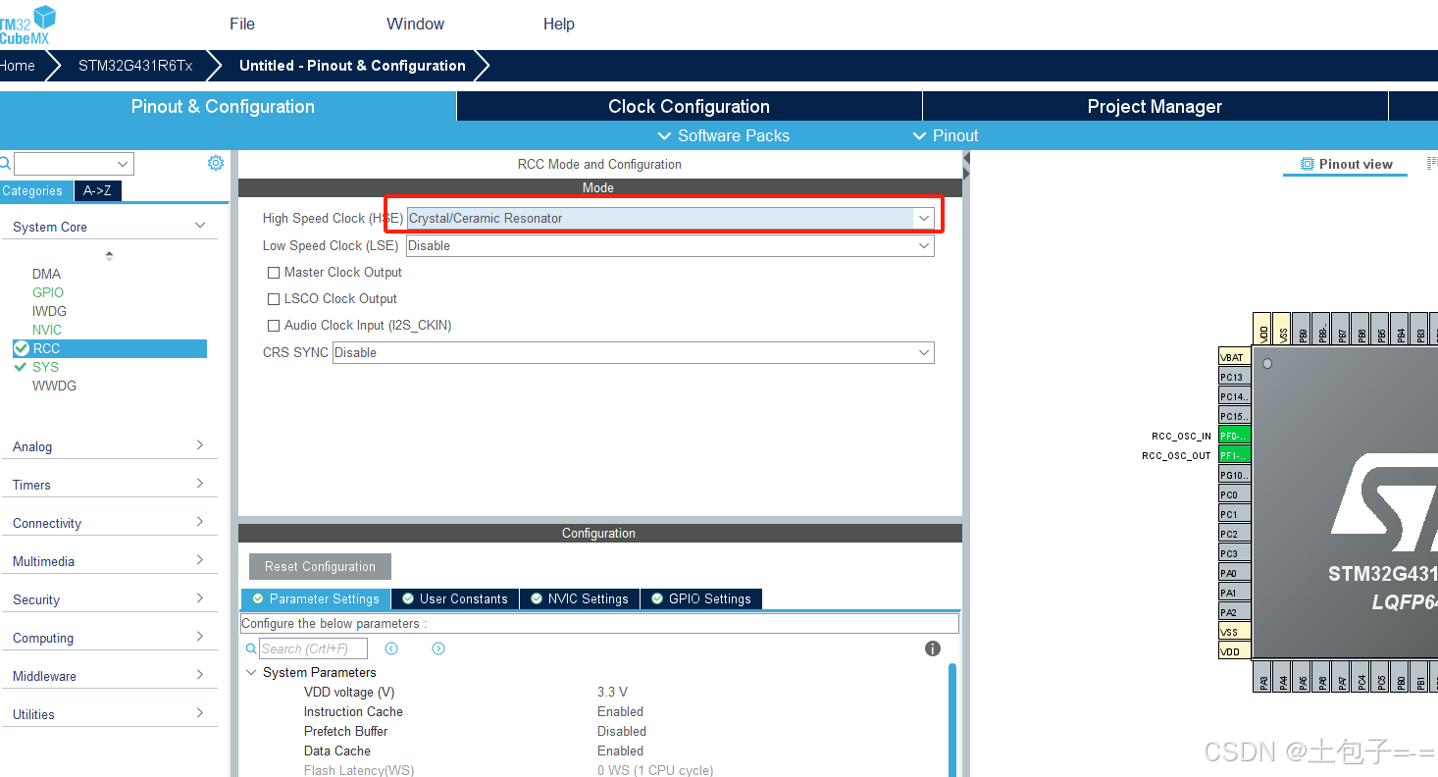Screen dimensions: 1438x777
Task: Open the Low Speed Clock (LSE) dropdown
Action: [670, 245]
